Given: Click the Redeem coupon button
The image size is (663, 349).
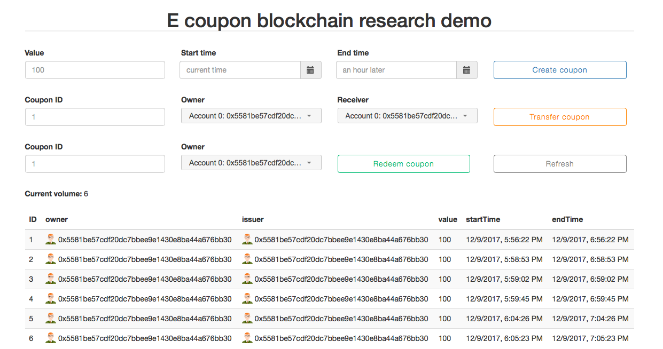Looking at the screenshot, I should coord(404,164).
